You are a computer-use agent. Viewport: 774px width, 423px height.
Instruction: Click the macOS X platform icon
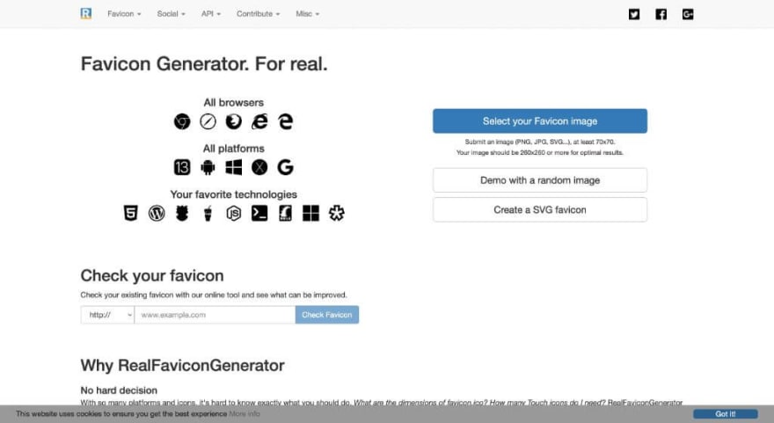(x=259, y=167)
